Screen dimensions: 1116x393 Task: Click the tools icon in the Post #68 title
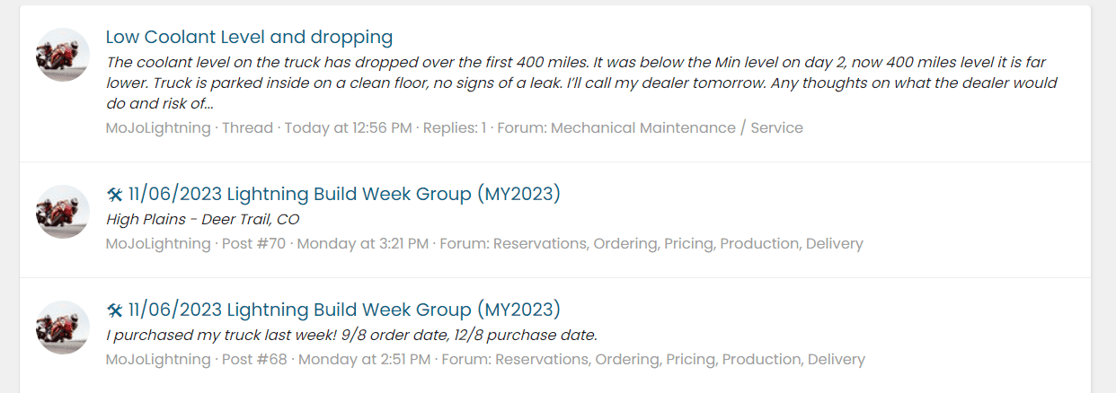click(x=114, y=310)
